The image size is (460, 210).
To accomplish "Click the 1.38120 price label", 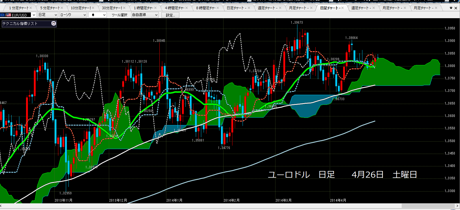I will (x=141, y=62).
